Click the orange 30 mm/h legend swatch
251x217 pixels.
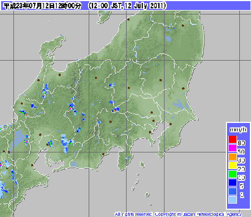pos(233,157)
